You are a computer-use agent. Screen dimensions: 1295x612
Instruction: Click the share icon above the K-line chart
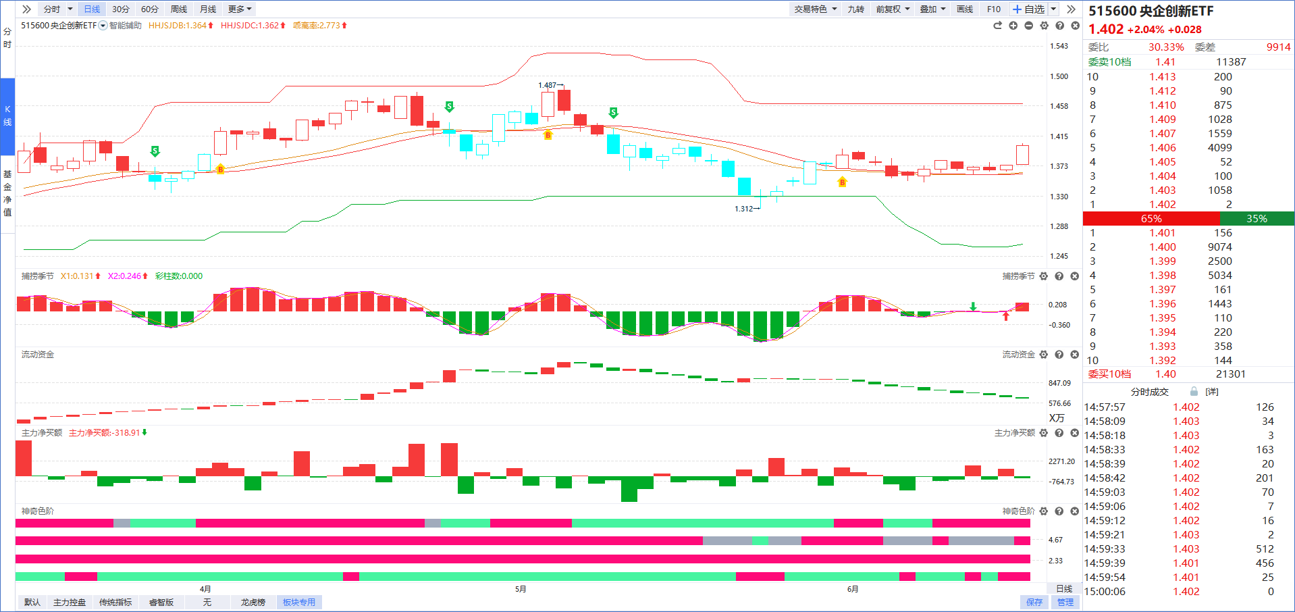(x=997, y=26)
